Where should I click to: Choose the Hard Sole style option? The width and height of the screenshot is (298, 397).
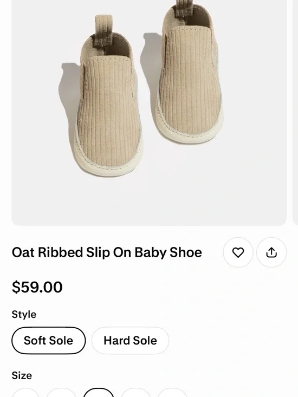[x=130, y=340]
